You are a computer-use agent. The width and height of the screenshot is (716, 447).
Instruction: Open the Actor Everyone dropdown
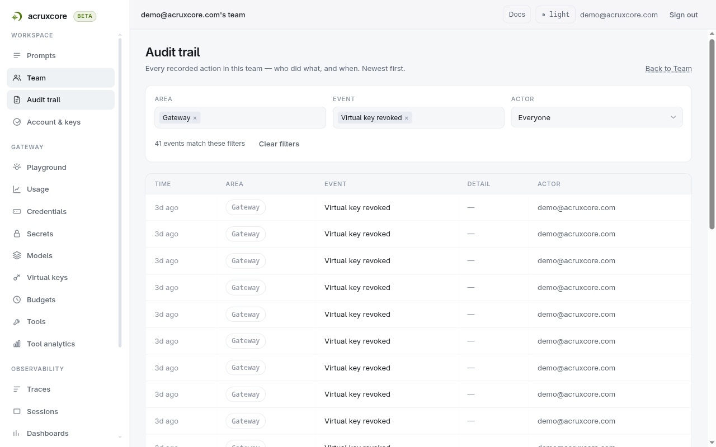click(x=597, y=117)
